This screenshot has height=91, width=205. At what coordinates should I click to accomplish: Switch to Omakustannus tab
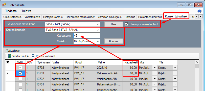[x=12, y=17]
